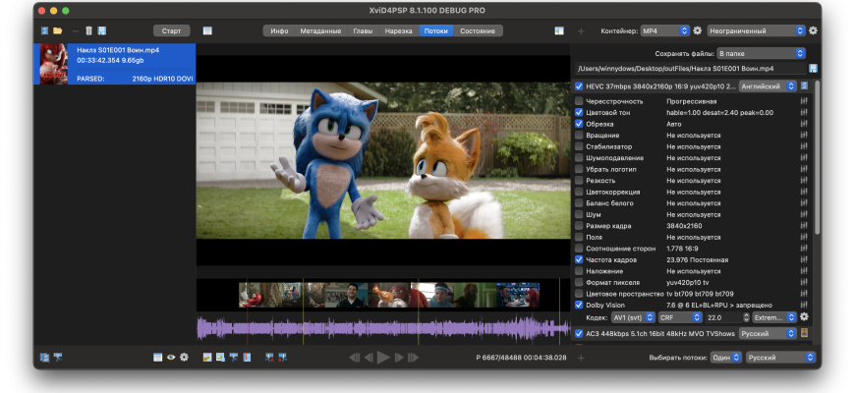Image resolution: width=855 pixels, height=393 pixels.
Task: Open sliders icon for Шумоподавление row
Action: 804,158
